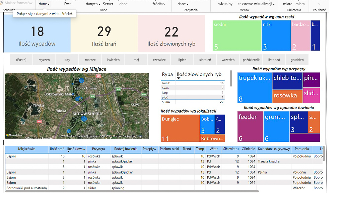Select the orange 'Dunajec' location tile
343x202 pixels.
coord(180,128)
